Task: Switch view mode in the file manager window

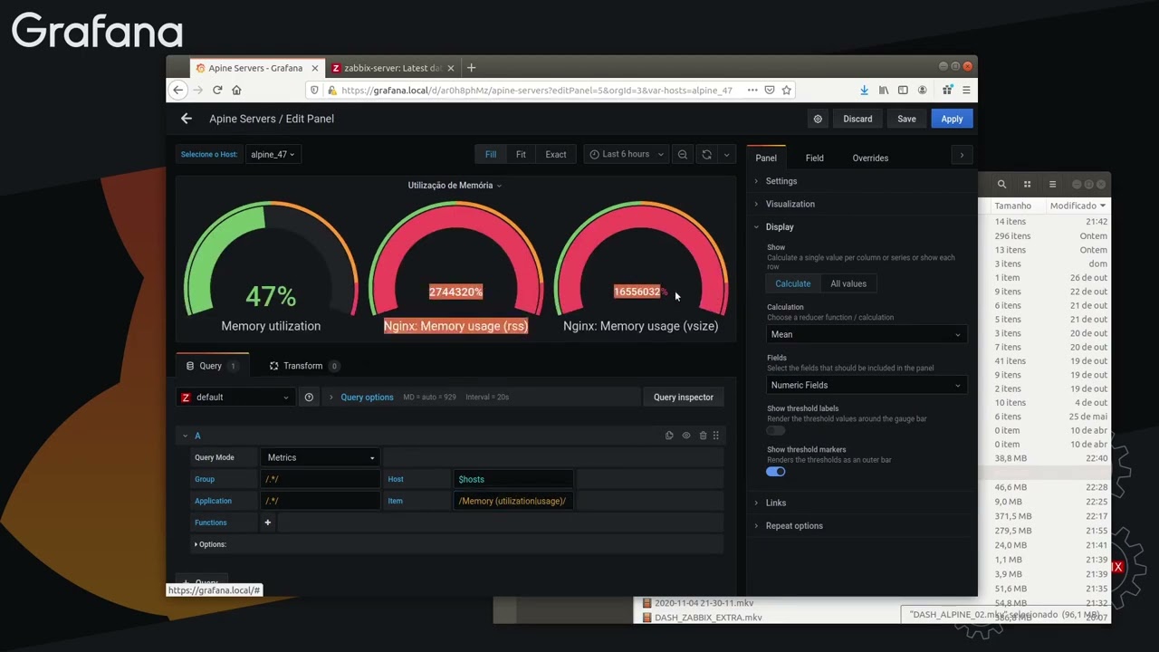Action: click(1027, 184)
